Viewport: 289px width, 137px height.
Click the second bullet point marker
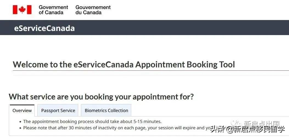[x=20, y=128]
